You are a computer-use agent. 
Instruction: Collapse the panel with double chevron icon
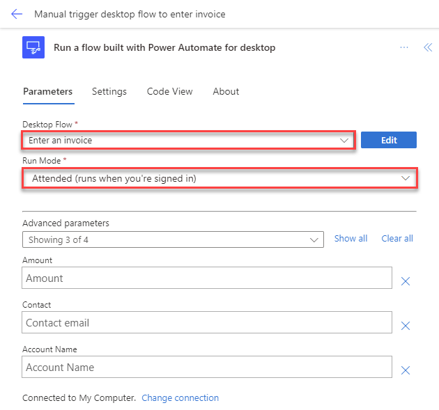[x=428, y=47]
